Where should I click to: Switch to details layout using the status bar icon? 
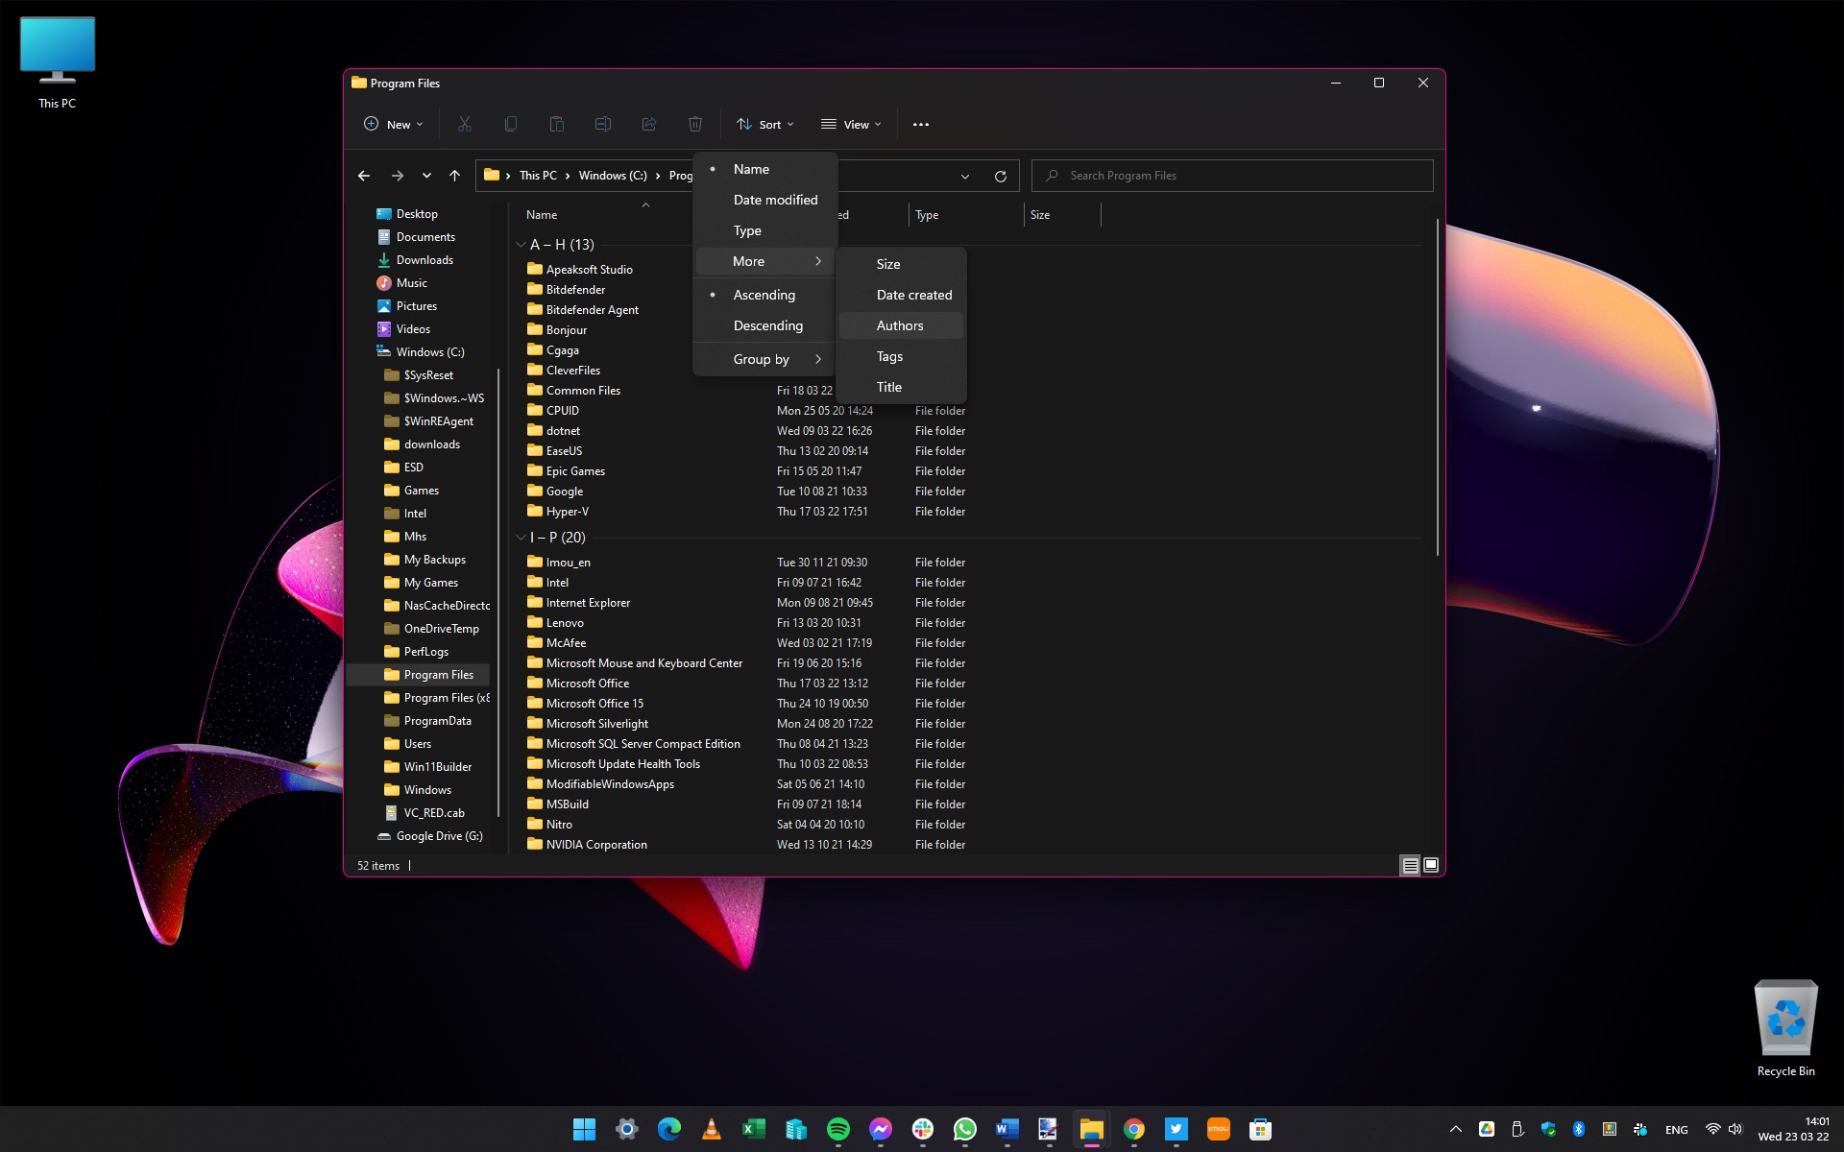(1409, 865)
